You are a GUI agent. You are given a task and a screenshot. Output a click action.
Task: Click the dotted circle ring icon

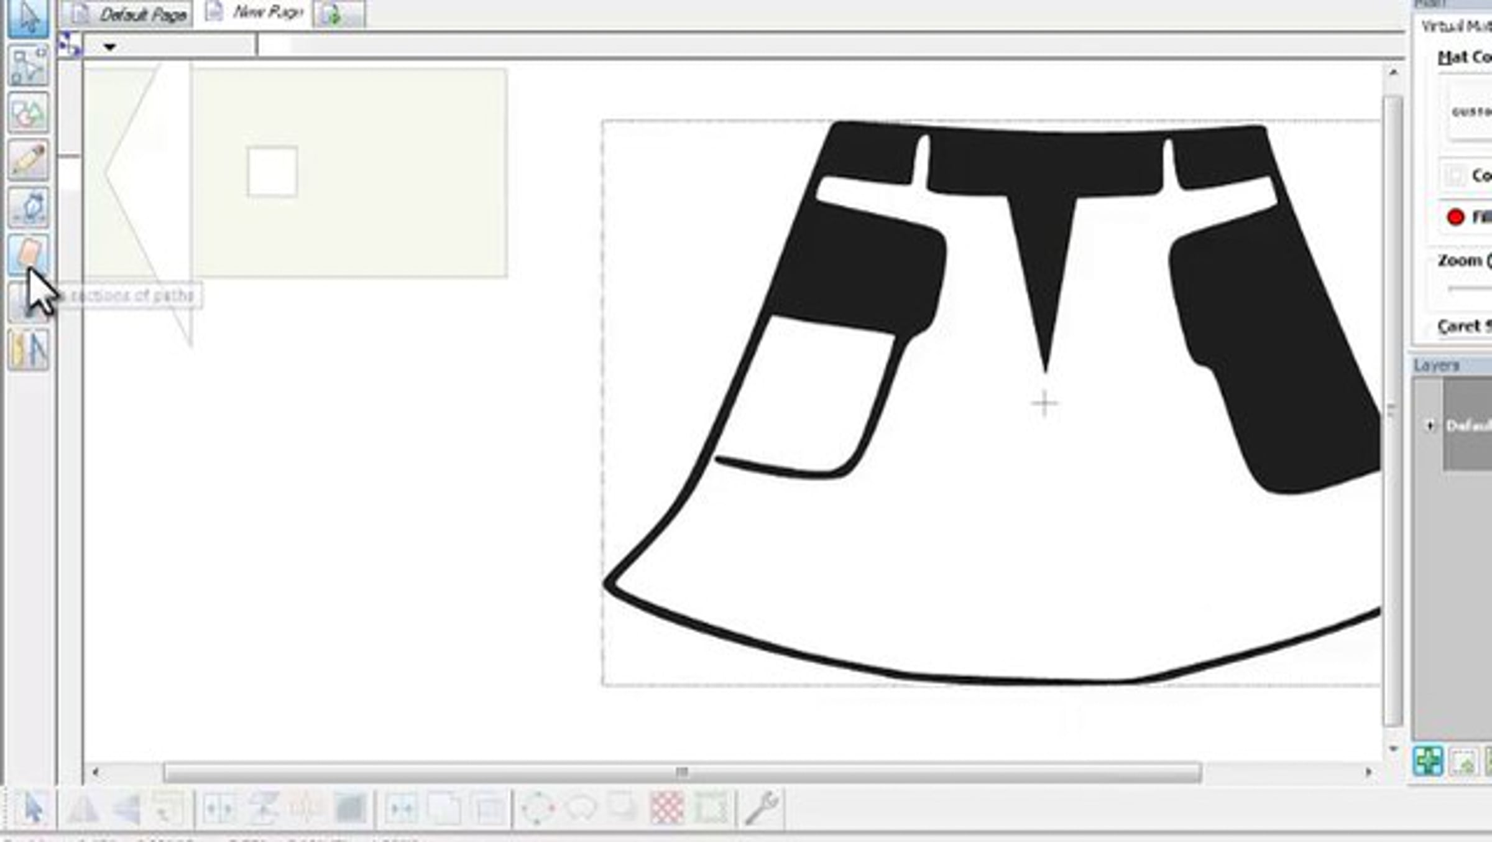click(537, 809)
